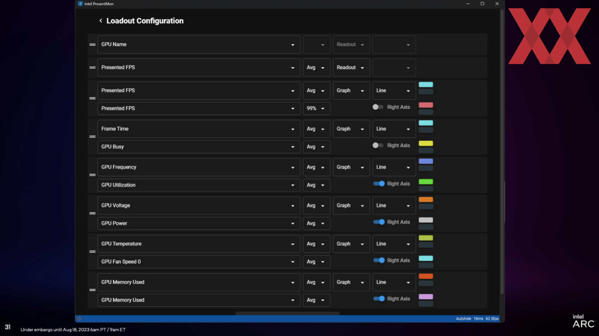Disable Right Axis for the second GPU Memory Used
Screen dimensions: 599x336
[379, 299]
